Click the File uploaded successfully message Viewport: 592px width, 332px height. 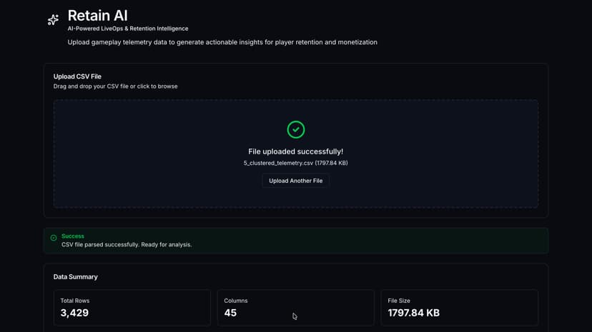295,151
